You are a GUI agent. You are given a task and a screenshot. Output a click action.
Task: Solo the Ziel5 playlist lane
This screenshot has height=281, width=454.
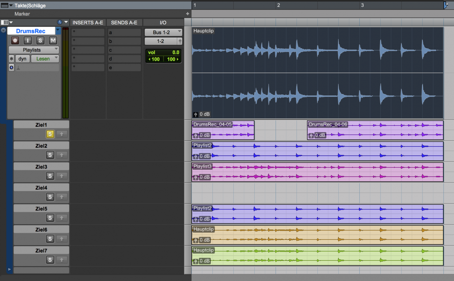click(x=50, y=218)
